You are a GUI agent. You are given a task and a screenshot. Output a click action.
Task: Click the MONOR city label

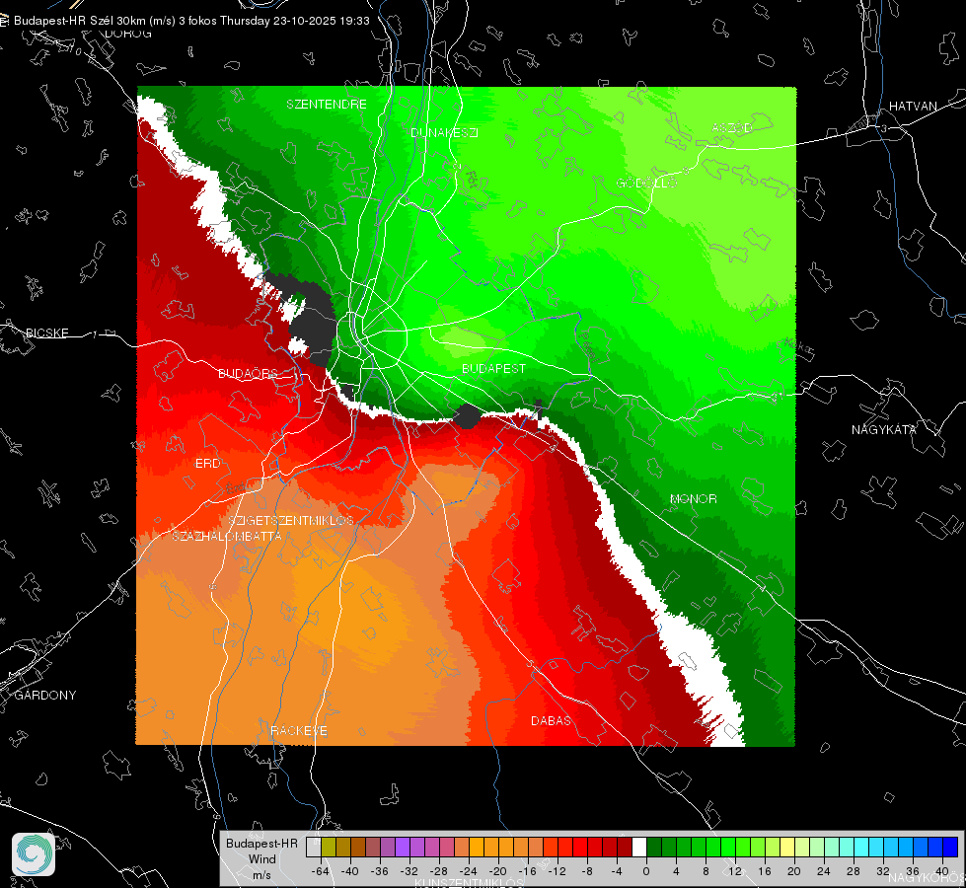click(693, 498)
